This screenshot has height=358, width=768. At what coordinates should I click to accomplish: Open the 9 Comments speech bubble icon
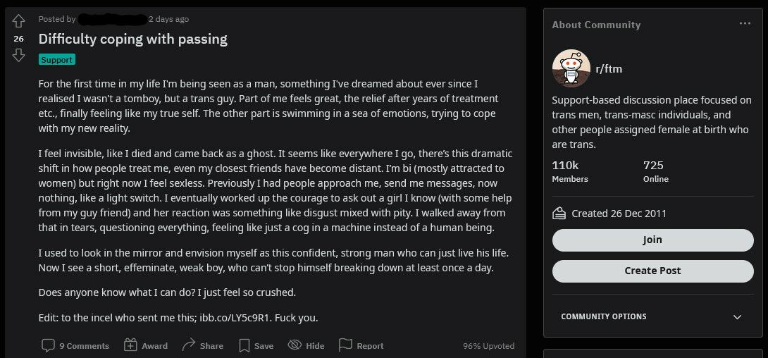coord(48,345)
